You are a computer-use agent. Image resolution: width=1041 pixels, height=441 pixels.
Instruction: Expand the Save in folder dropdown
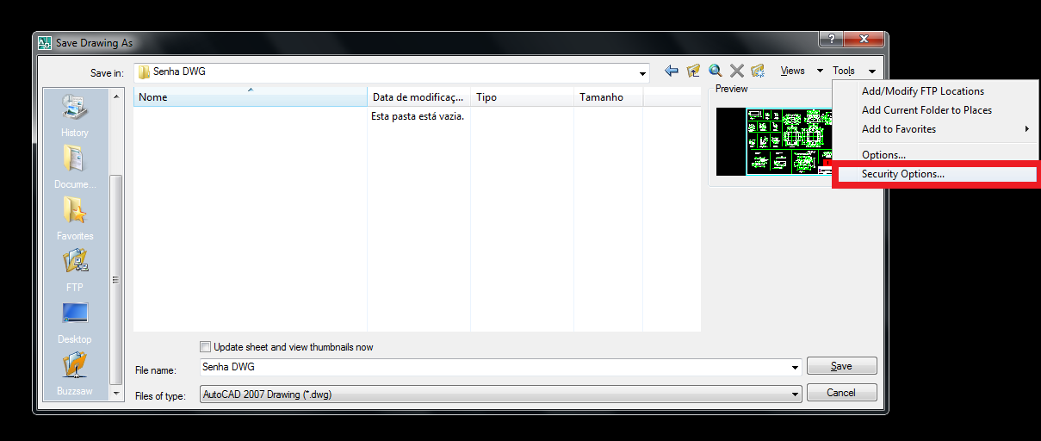click(642, 72)
